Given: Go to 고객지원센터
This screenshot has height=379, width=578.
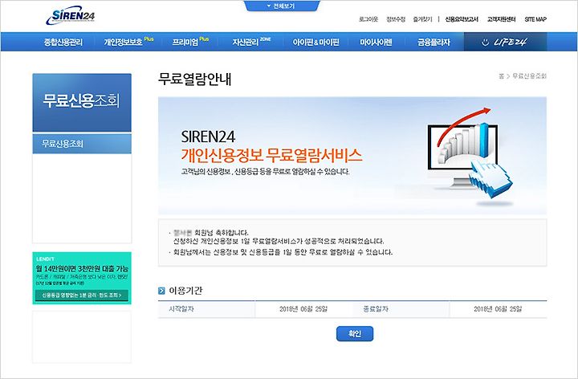Looking at the screenshot, I should click(x=501, y=19).
